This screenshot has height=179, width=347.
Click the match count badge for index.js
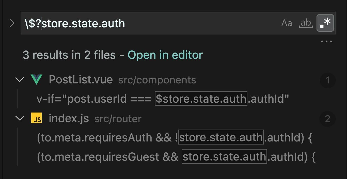click(x=328, y=119)
